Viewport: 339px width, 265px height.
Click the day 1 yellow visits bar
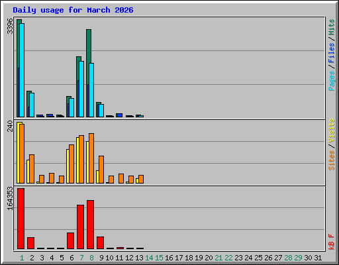pyautogui.click(x=18, y=153)
